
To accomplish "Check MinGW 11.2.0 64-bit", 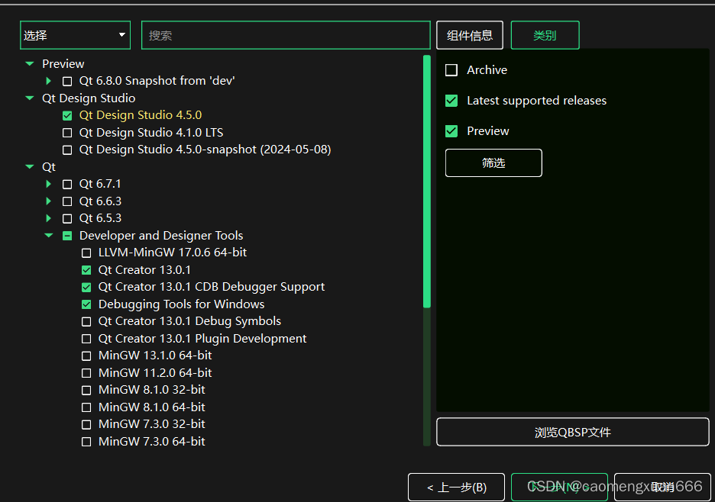I will [x=86, y=373].
